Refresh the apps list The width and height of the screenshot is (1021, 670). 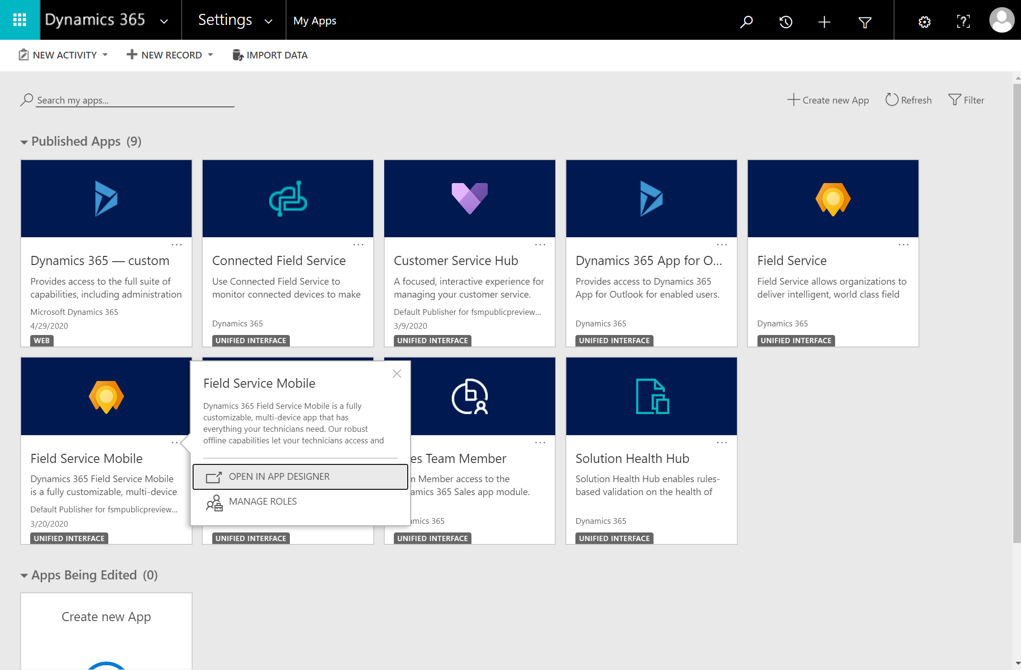908,100
